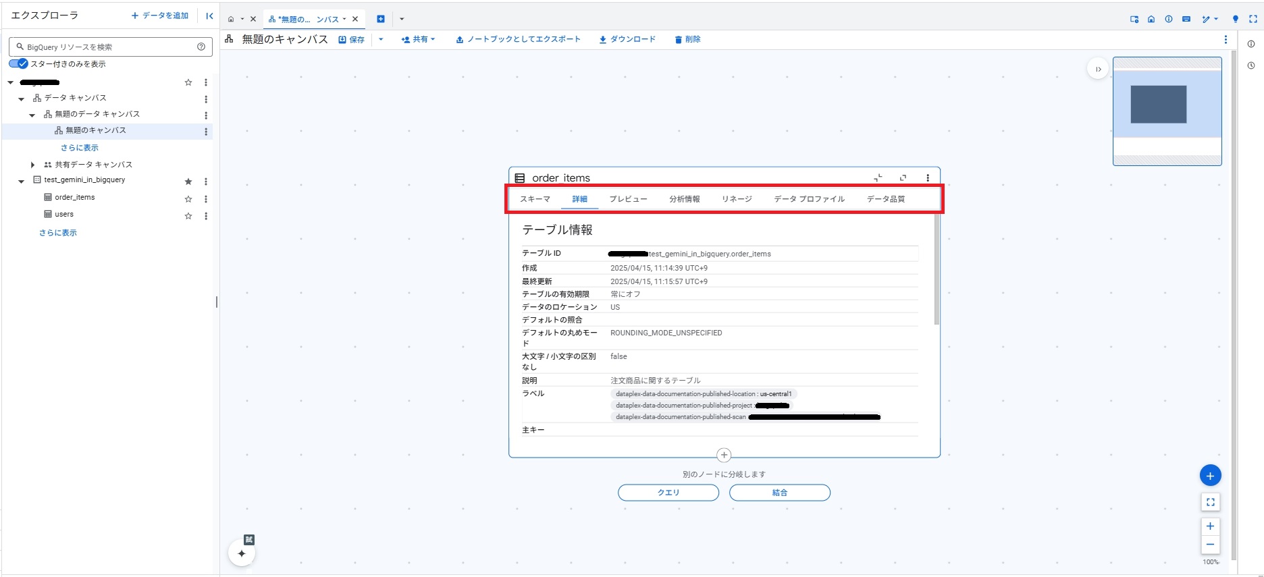Click the Gemini sparkle icon on canvas
The width and height of the screenshot is (1264, 577).
[x=242, y=553]
